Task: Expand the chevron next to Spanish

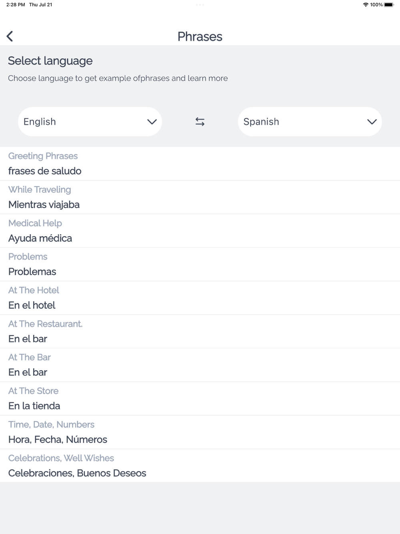Action: tap(372, 122)
